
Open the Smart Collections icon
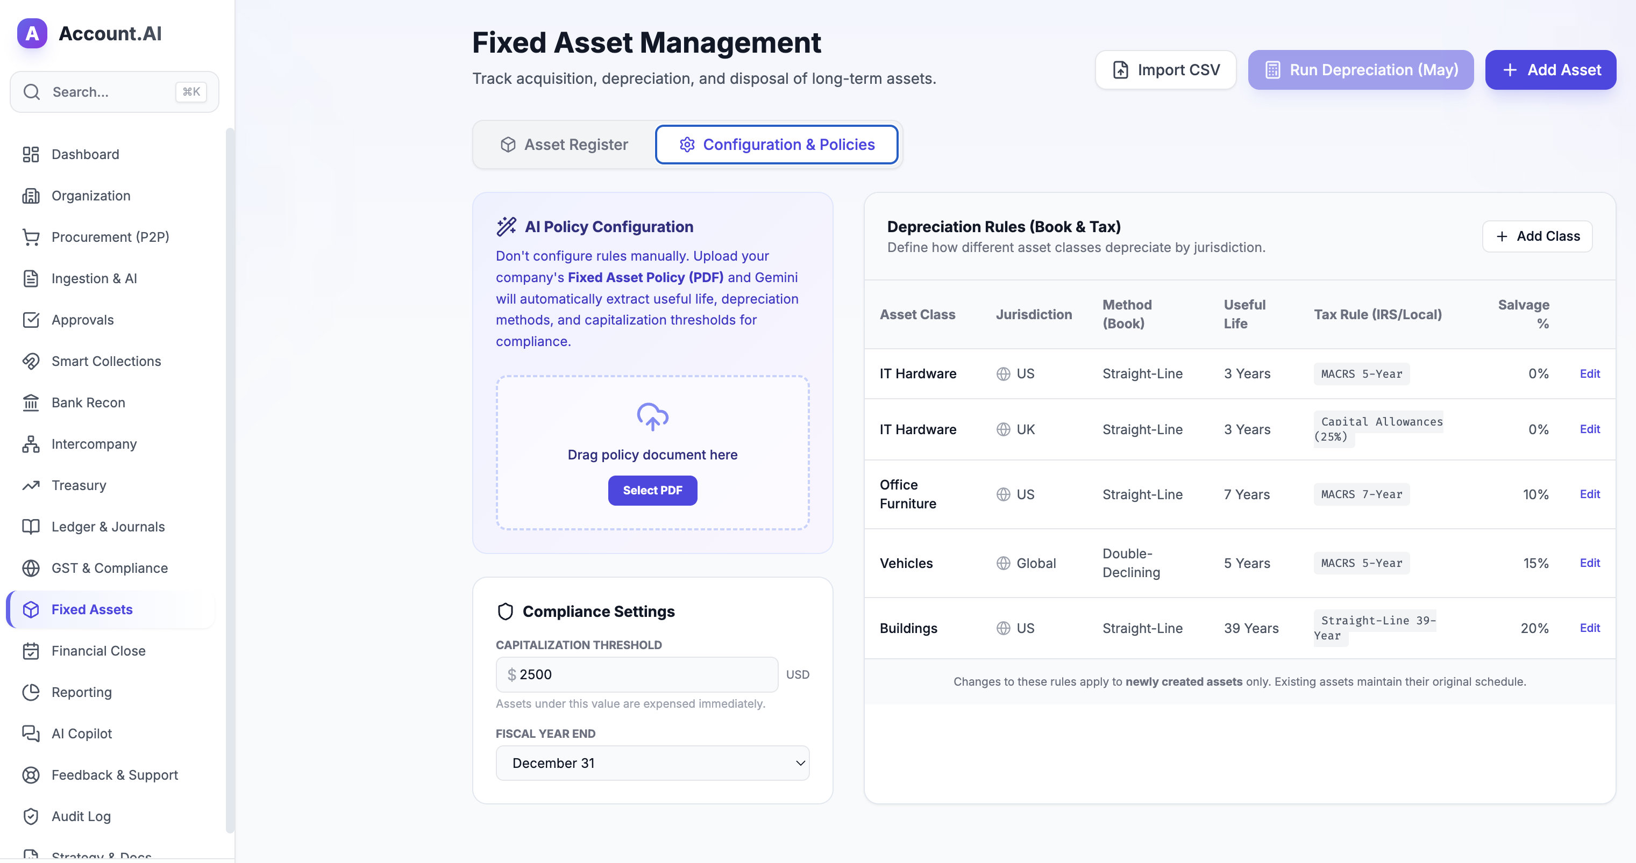(x=31, y=361)
